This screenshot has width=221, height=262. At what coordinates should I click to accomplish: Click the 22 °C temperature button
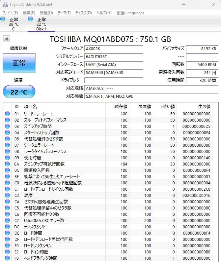coord(19,92)
